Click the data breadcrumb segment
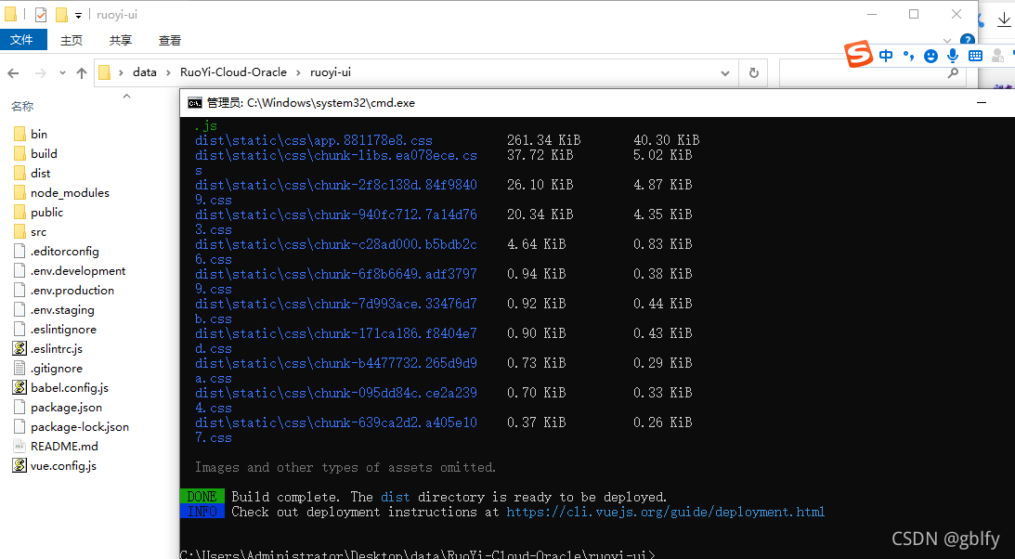This screenshot has height=559, width=1015. (x=144, y=71)
